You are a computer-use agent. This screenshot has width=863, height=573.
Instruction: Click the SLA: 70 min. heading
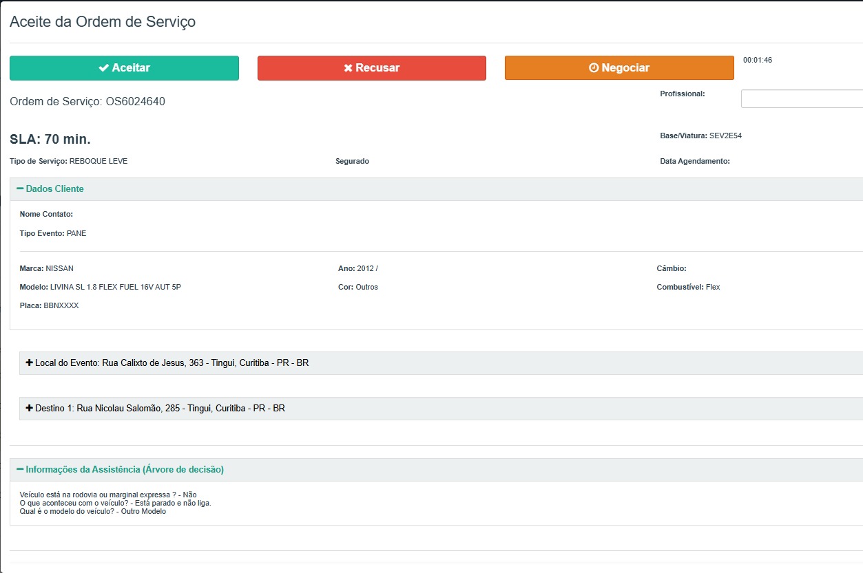pyautogui.click(x=50, y=140)
